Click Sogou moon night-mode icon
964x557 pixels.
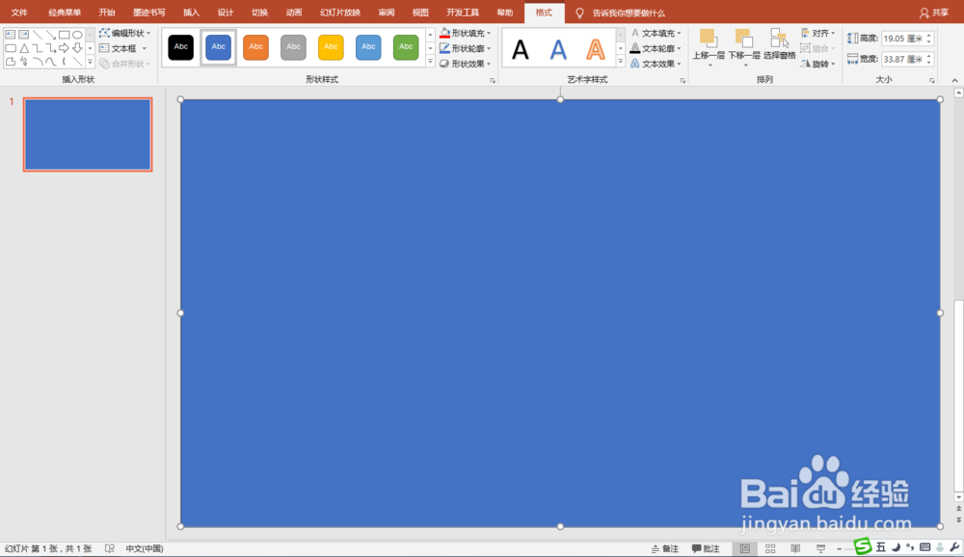pyautogui.click(x=896, y=547)
